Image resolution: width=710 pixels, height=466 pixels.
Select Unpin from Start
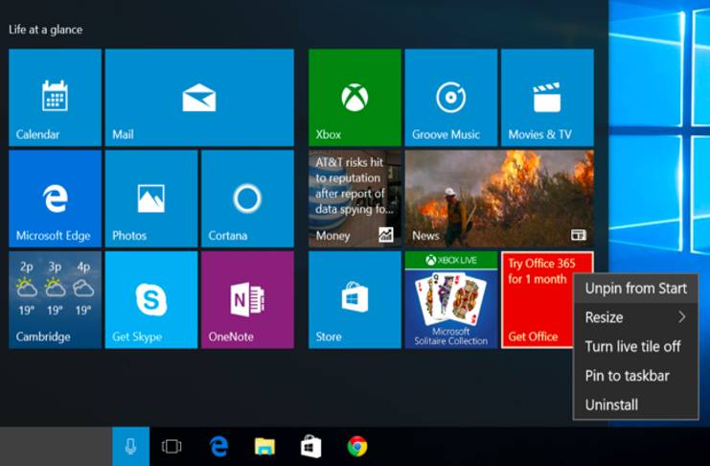pos(635,289)
